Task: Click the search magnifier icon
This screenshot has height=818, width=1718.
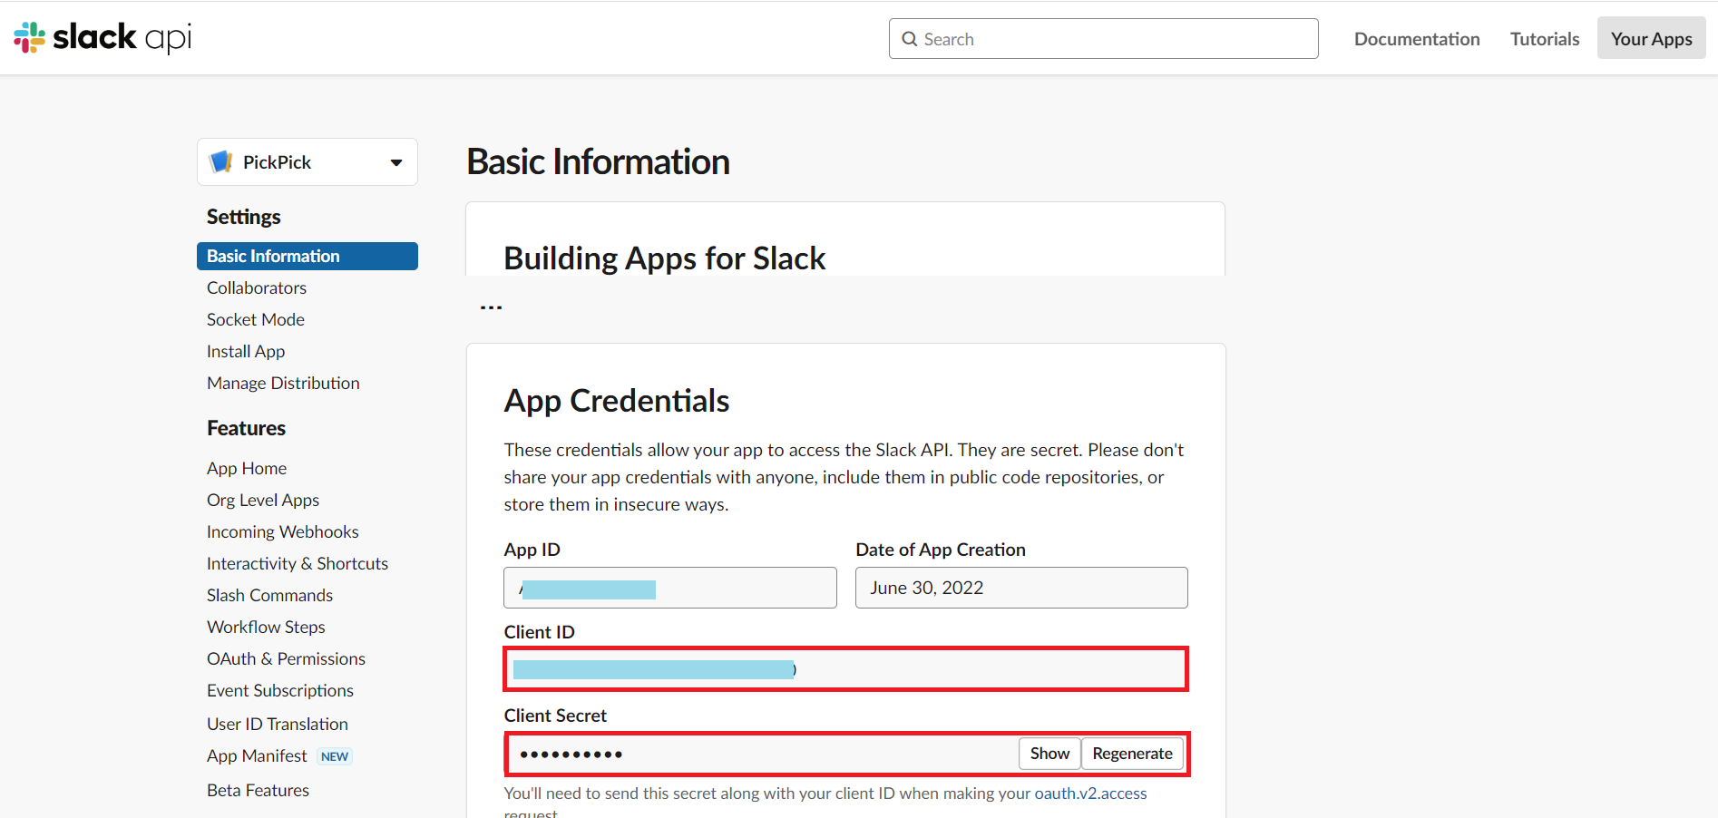Action: click(910, 39)
